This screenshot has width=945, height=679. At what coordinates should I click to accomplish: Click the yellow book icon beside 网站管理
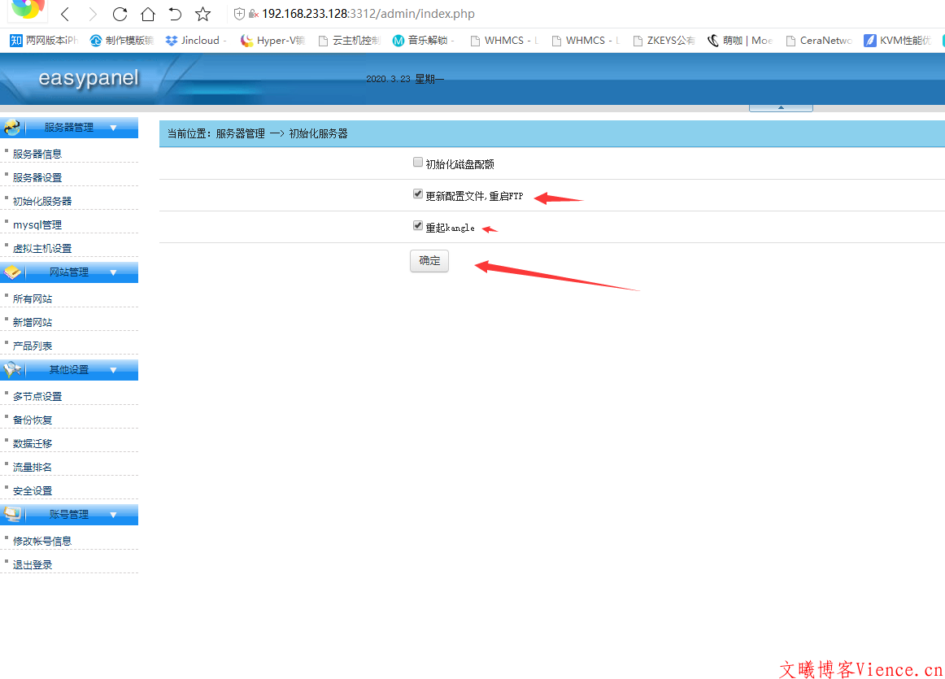point(13,273)
